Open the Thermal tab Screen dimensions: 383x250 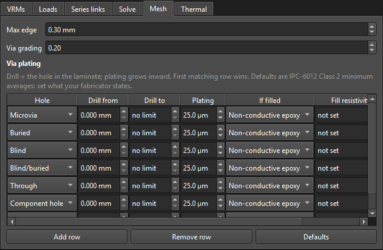tap(194, 9)
